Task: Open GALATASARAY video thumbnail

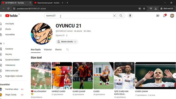Action: pos(41,76)
